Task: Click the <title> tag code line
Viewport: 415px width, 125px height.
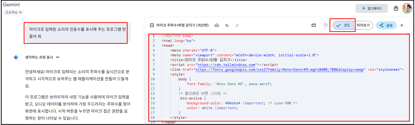Action: (x=208, y=60)
